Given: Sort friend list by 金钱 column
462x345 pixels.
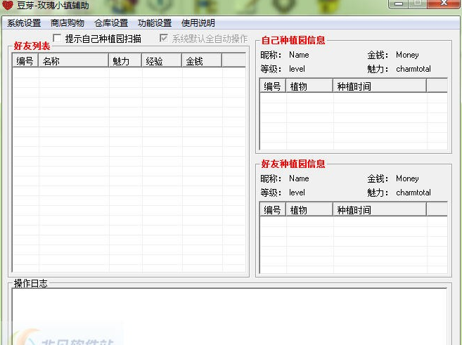Looking at the screenshot, I should pos(201,61).
